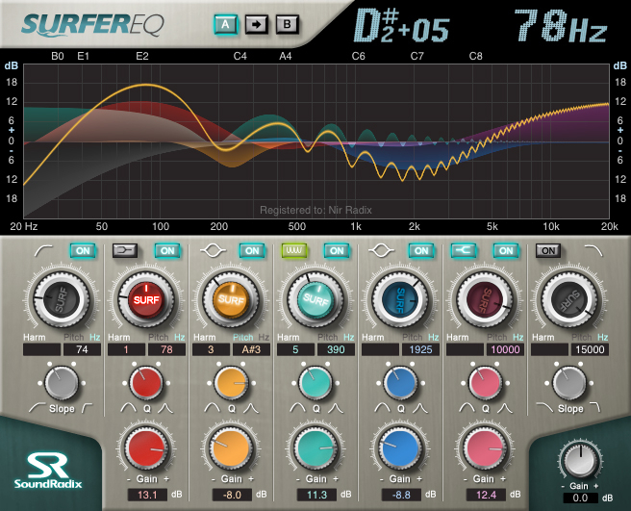Click the low-pass filter shape icon

pos(593,250)
